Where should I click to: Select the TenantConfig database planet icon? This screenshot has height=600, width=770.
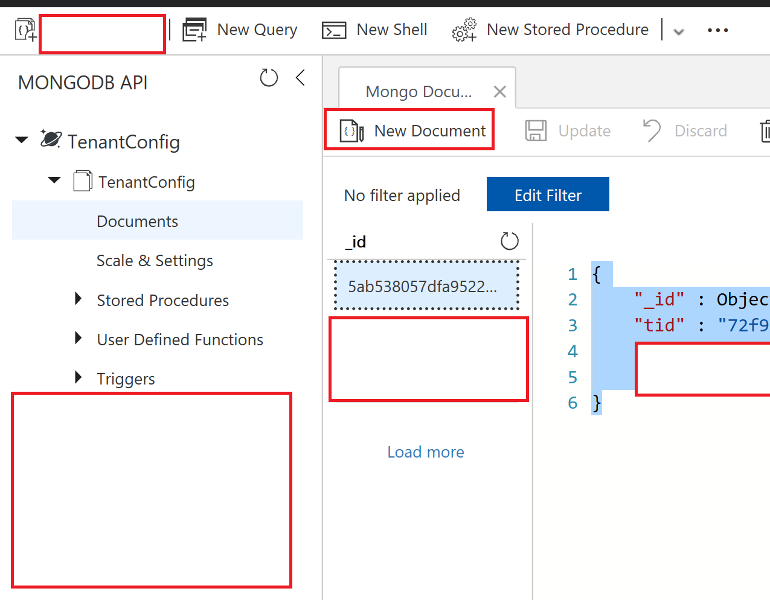click(x=51, y=139)
